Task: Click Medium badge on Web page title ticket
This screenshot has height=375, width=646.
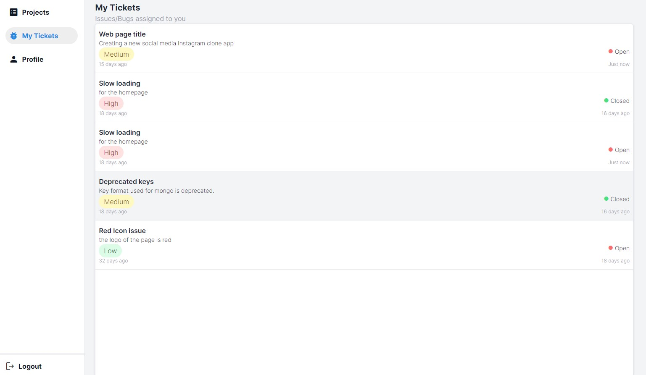Action: point(116,54)
